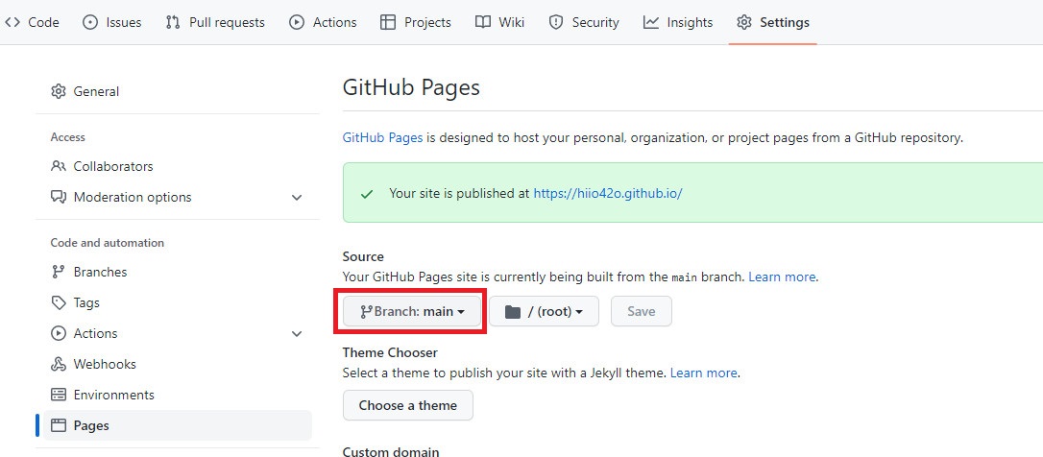Viewport: 1043px width, 457px height.
Task: Go to Branches settings
Action: pyautogui.click(x=178, y=272)
